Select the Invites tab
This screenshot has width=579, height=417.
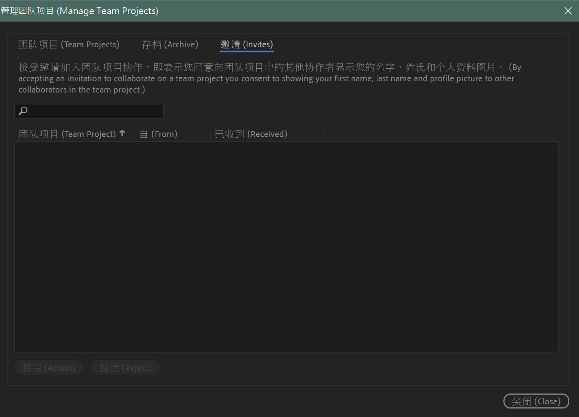(246, 44)
